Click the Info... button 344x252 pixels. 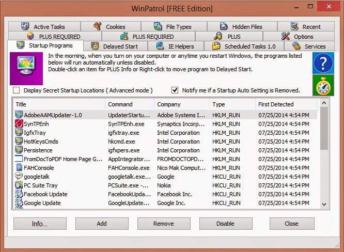pos(40,224)
